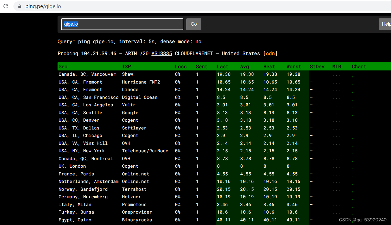Click the Probing 104.21.39.46 text

click(x=87, y=53)
